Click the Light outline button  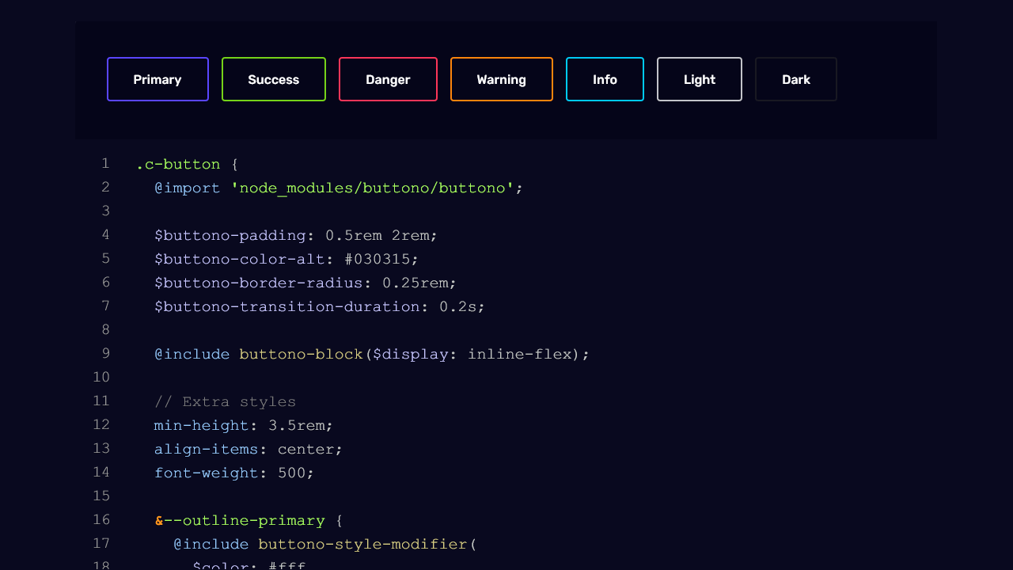(x=699, y=79)
